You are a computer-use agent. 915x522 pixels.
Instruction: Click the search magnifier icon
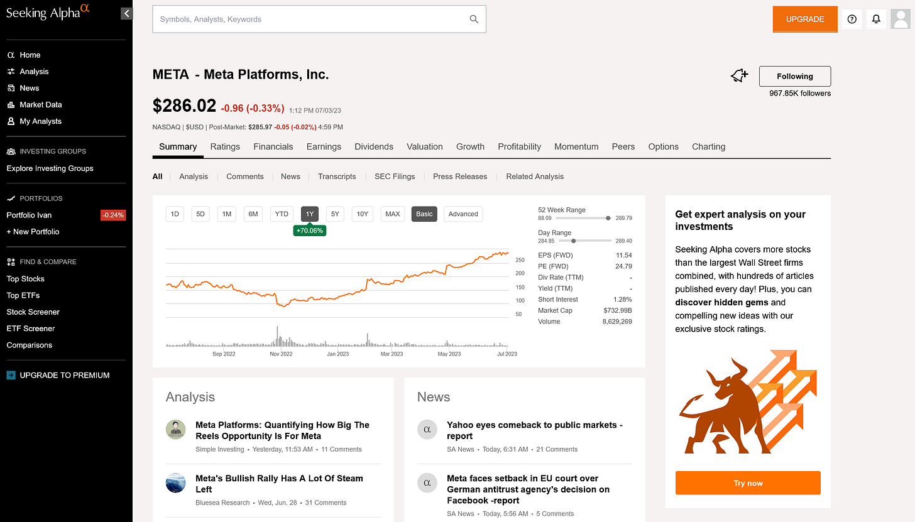click(x=474, y=19)
